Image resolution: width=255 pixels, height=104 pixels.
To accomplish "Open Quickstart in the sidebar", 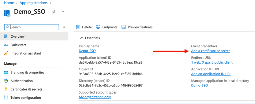I will (x=18, y=45).
